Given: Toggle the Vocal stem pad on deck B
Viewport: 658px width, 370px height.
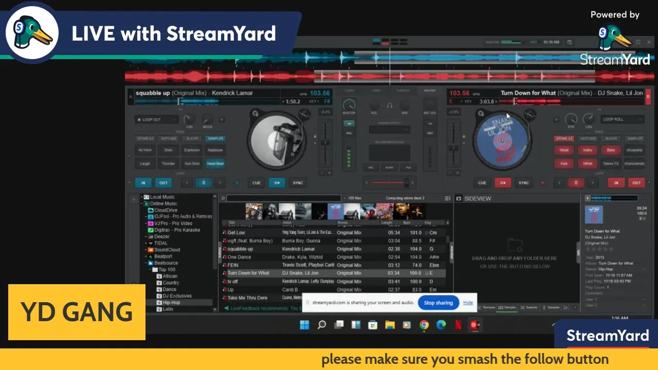Looking at the screenshot, I should click(564, 150).
